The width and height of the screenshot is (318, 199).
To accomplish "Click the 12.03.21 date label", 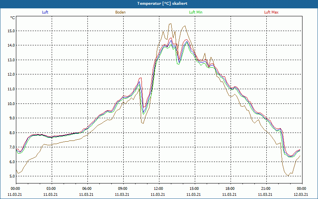I will coord(301,194).
